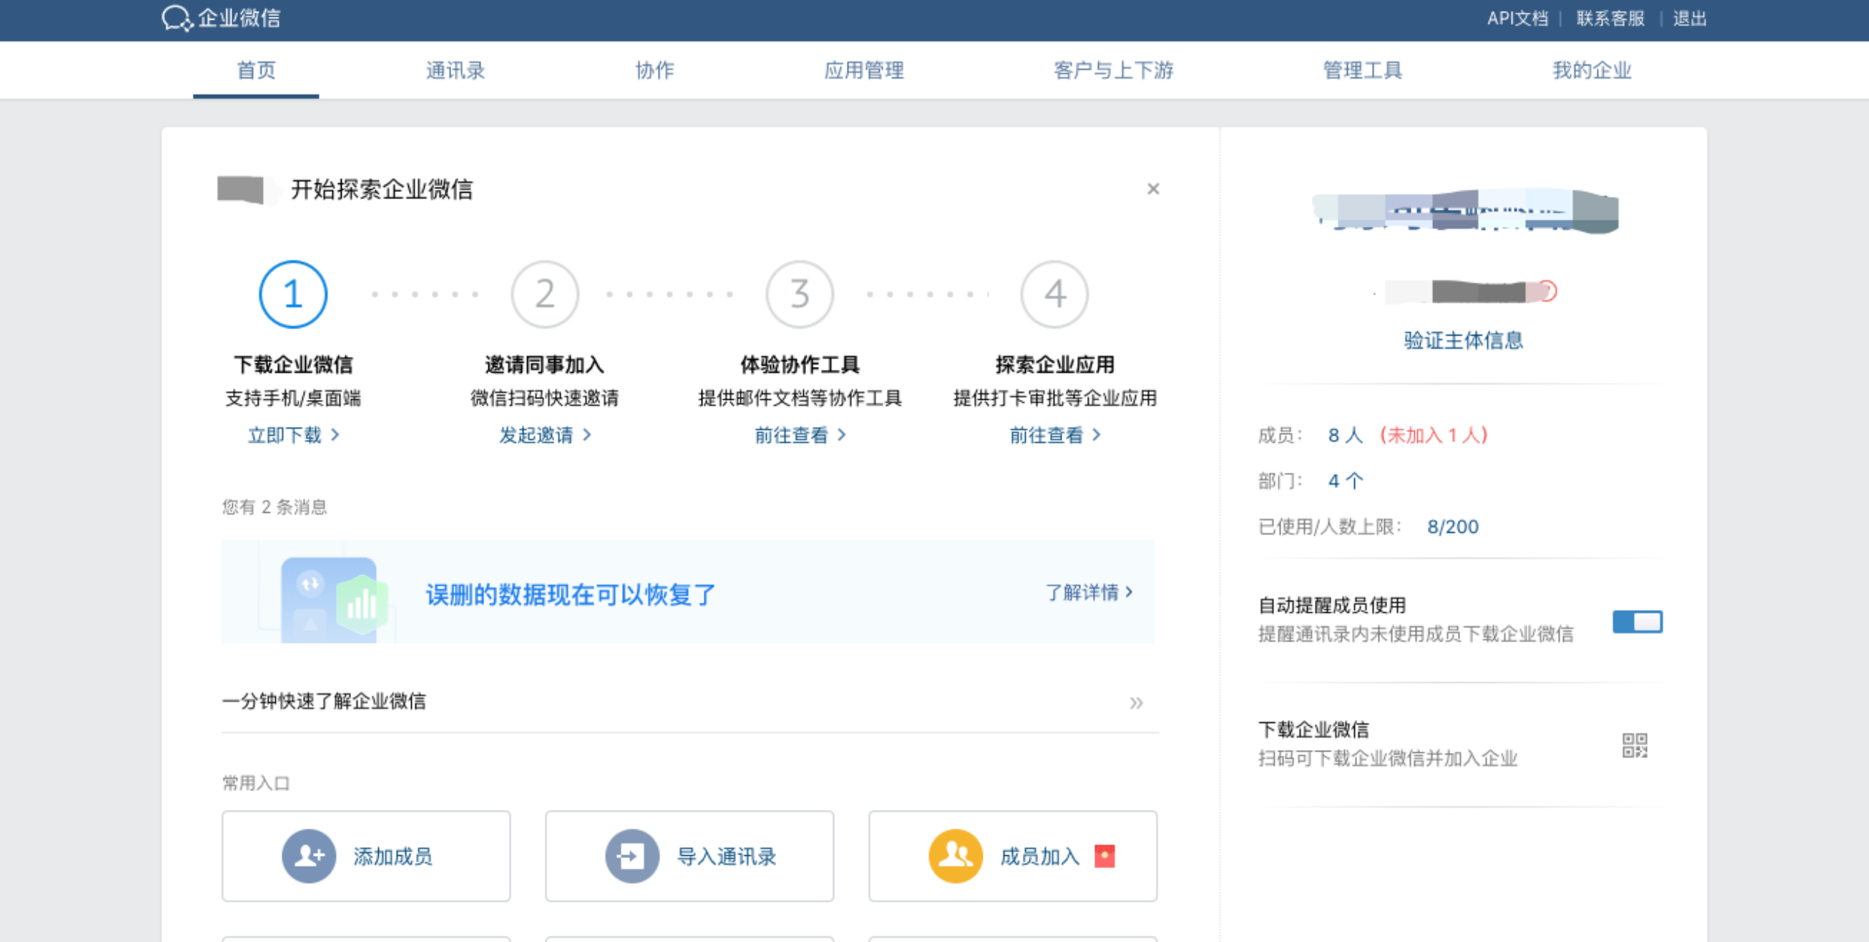Click the member count 8 人
The height and width of the screenshot is (942, 1869).
point(1346,436)
